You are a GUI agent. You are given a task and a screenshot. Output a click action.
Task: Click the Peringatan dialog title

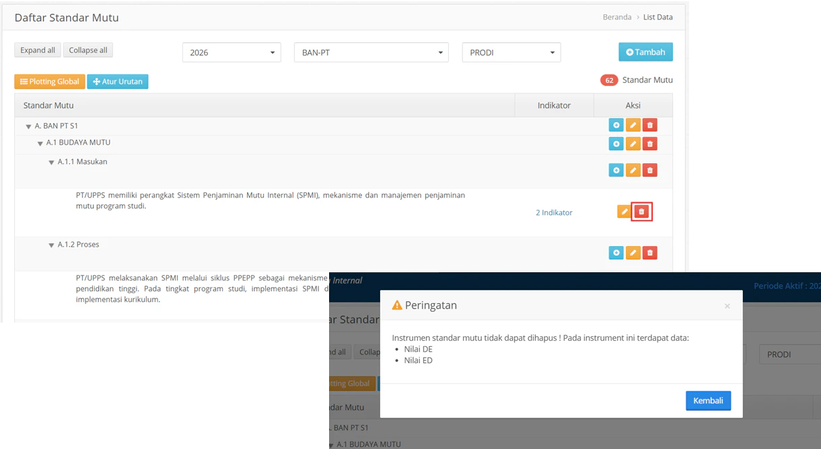(x=431, y=305)
